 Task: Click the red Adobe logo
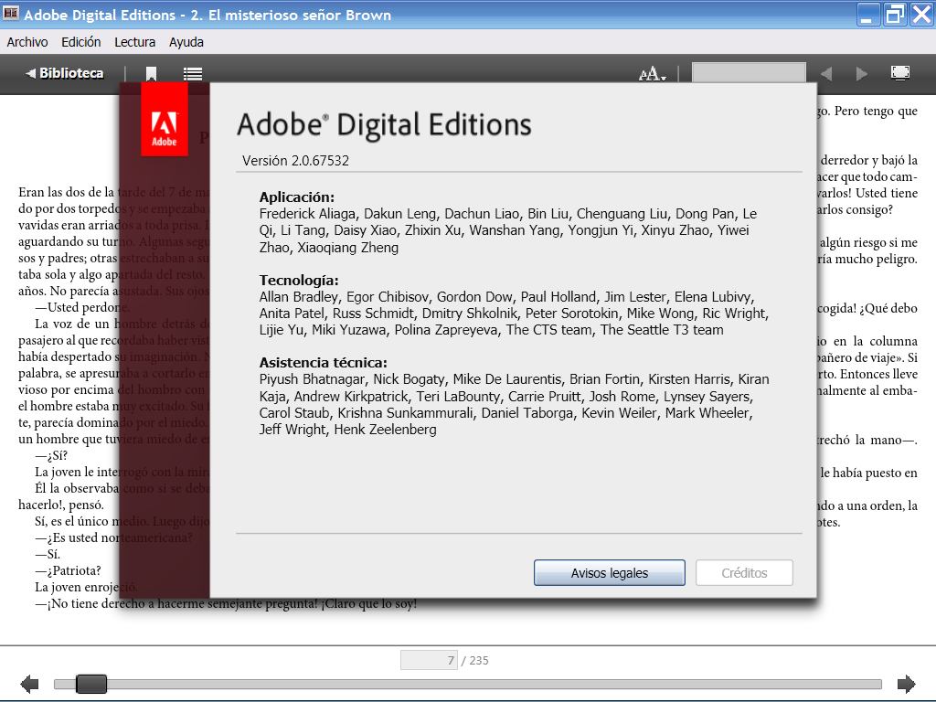pyautogui.click(x=165, y=120)
